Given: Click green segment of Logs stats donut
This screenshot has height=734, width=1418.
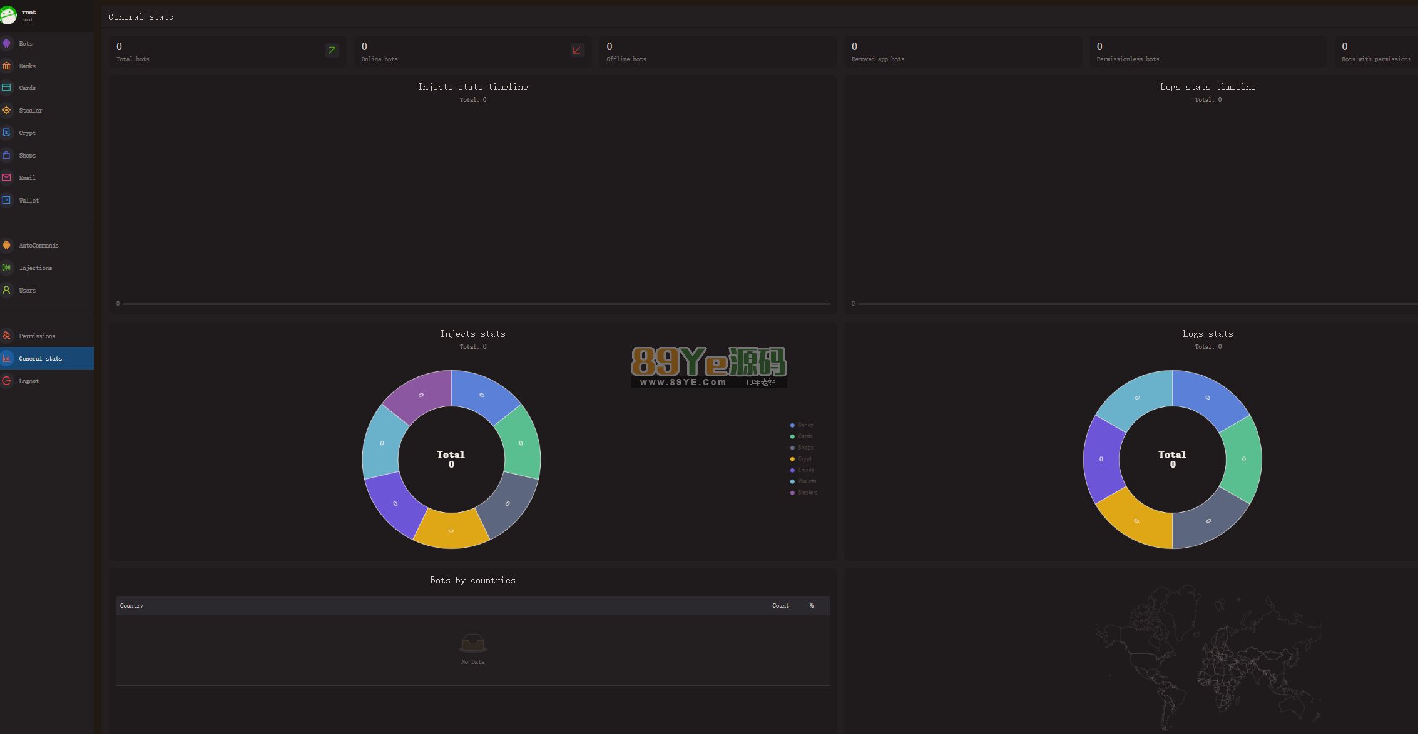Looking at the screenshot, I should pyautogui.click(x=1242, y=460).
